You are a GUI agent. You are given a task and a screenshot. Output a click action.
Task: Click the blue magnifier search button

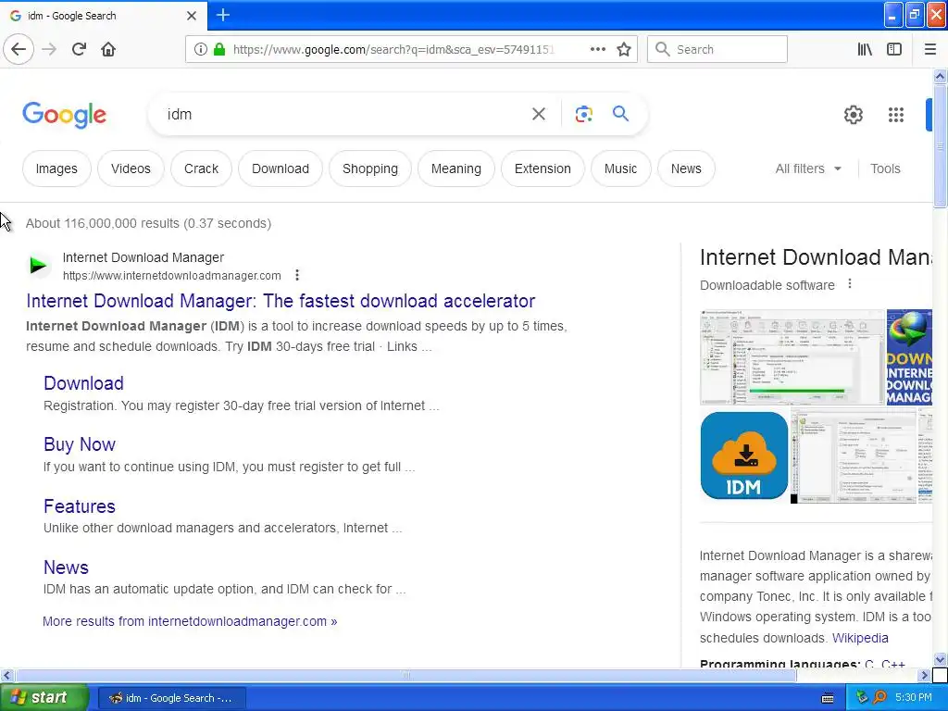(620, 114)
